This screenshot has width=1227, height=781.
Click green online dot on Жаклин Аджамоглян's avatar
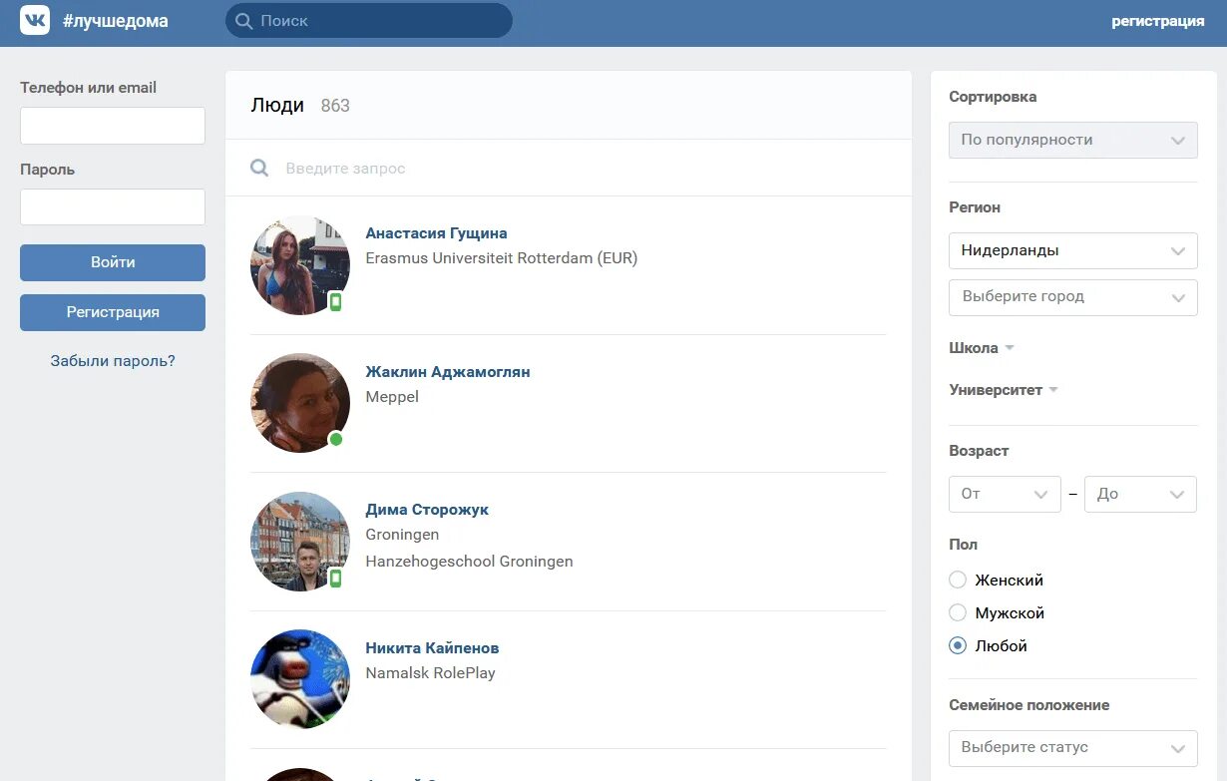coord(336,439)
